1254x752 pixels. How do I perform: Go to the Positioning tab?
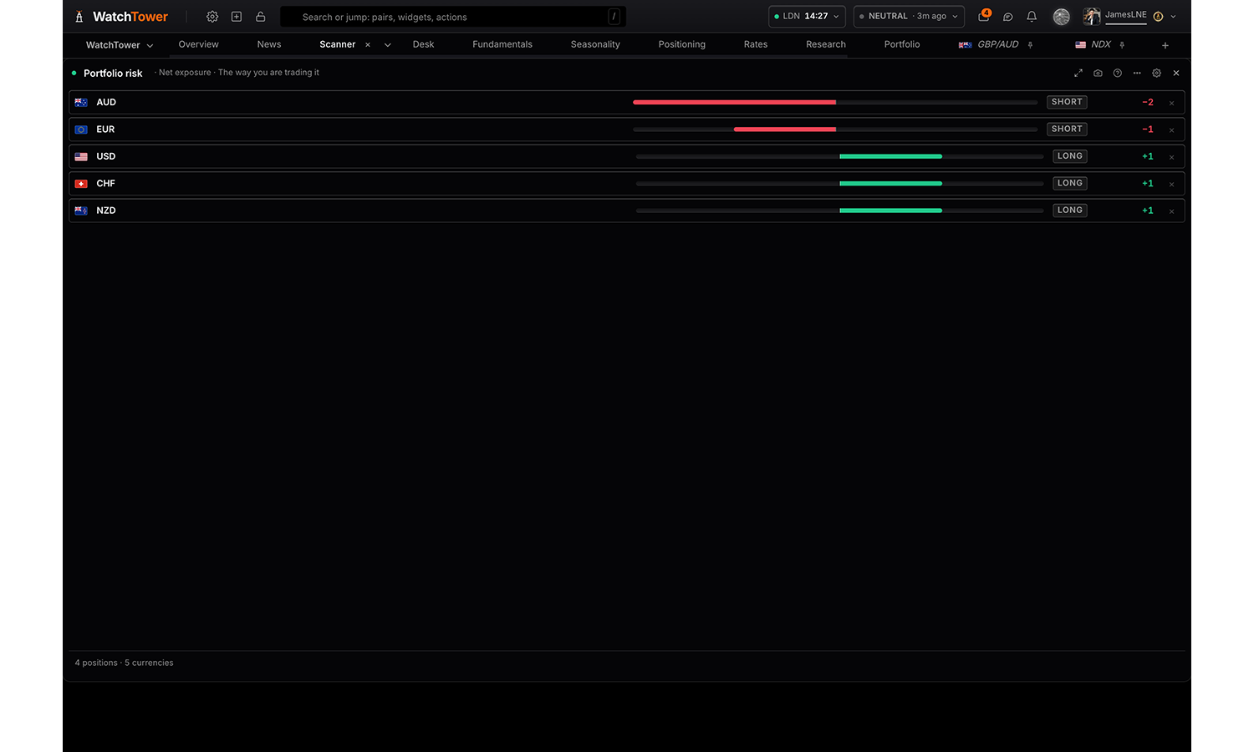[x=682, y=44]
